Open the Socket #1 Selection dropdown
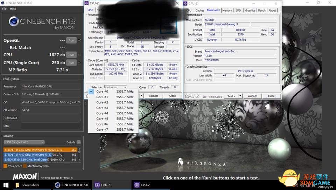The image size is (336, 190). click(116, 87)
